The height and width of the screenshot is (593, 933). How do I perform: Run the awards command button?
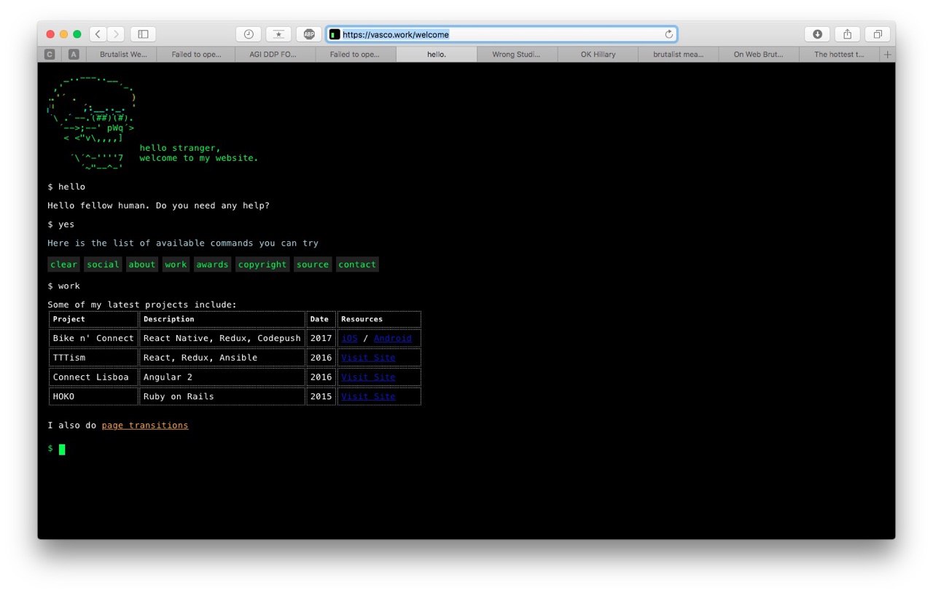pos(212,264)
